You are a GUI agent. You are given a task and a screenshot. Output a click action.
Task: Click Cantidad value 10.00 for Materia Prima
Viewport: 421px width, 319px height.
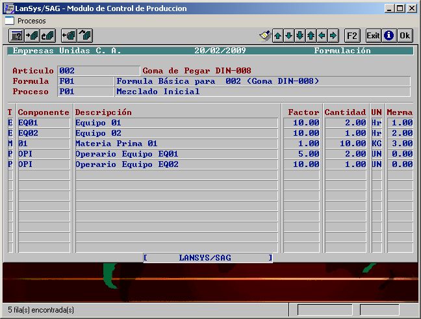click(x=346, y=144)
